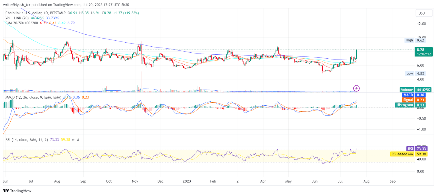The width and height of the screenshot is (437, 196).
Task: Click the yellow 59.38 value in RSI legend
Action: [x=66, y=139]
